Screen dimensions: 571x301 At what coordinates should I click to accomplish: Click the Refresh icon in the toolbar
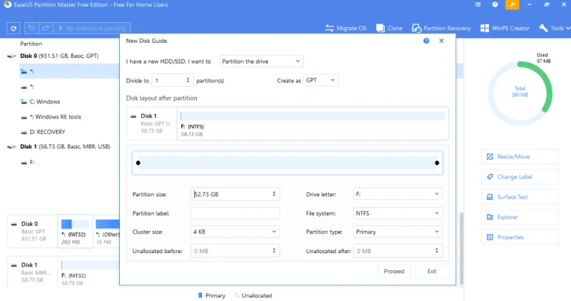14,28
